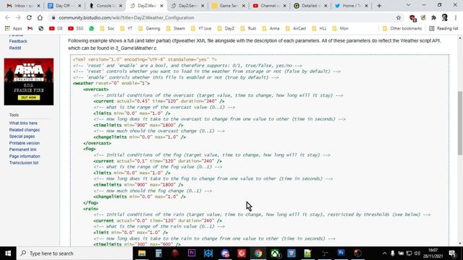Image resolution: width=463 pixels, height=260 pixels.
Task: Open the Gmail bookmark icon in bookmarks bar
Action: tap(30, 28)
